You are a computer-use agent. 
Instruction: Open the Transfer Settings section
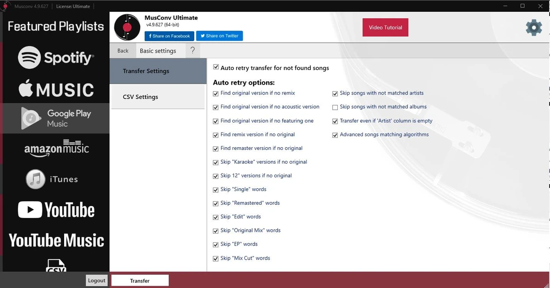click(158, 71)
